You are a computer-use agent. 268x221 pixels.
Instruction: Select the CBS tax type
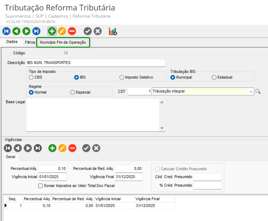(31, 78)
